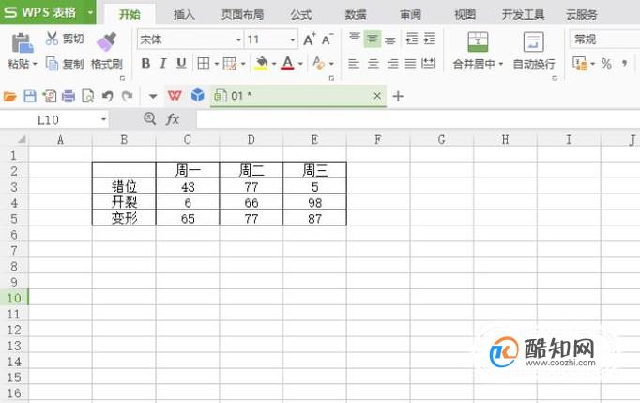Expand the Name Box dropdown arrow
The width and height of the screenshot is (640, 403).
103,119
